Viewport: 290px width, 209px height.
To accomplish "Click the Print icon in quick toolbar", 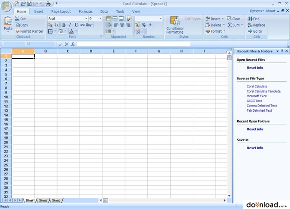I will [x=48, y=4].
